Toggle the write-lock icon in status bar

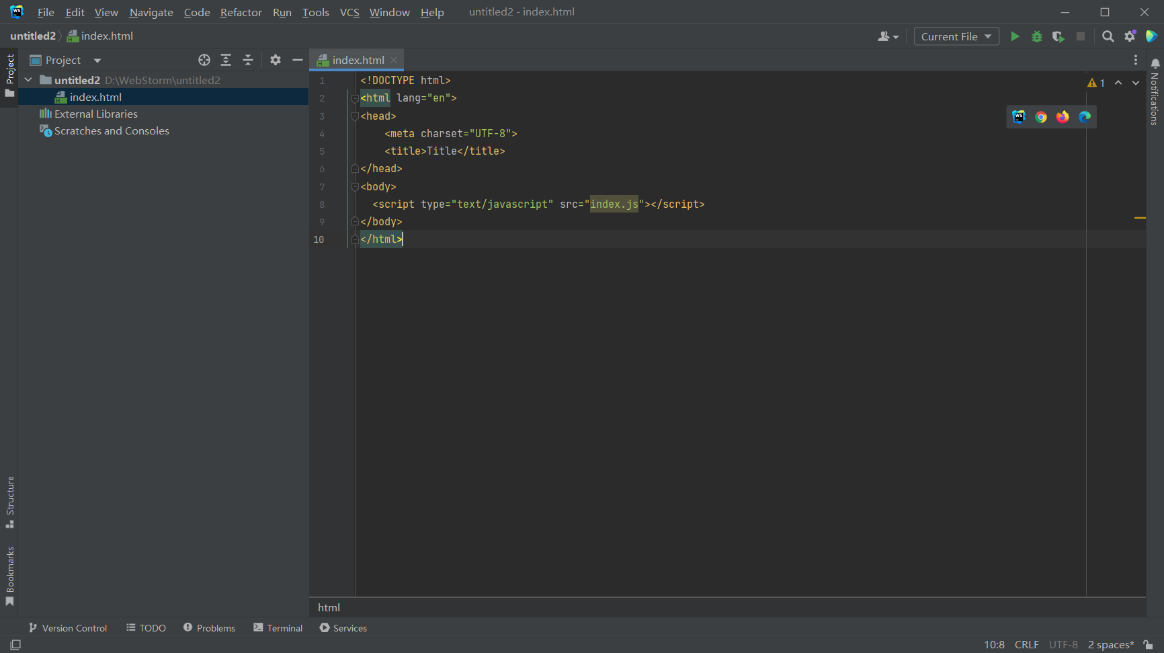(1149, 644)
